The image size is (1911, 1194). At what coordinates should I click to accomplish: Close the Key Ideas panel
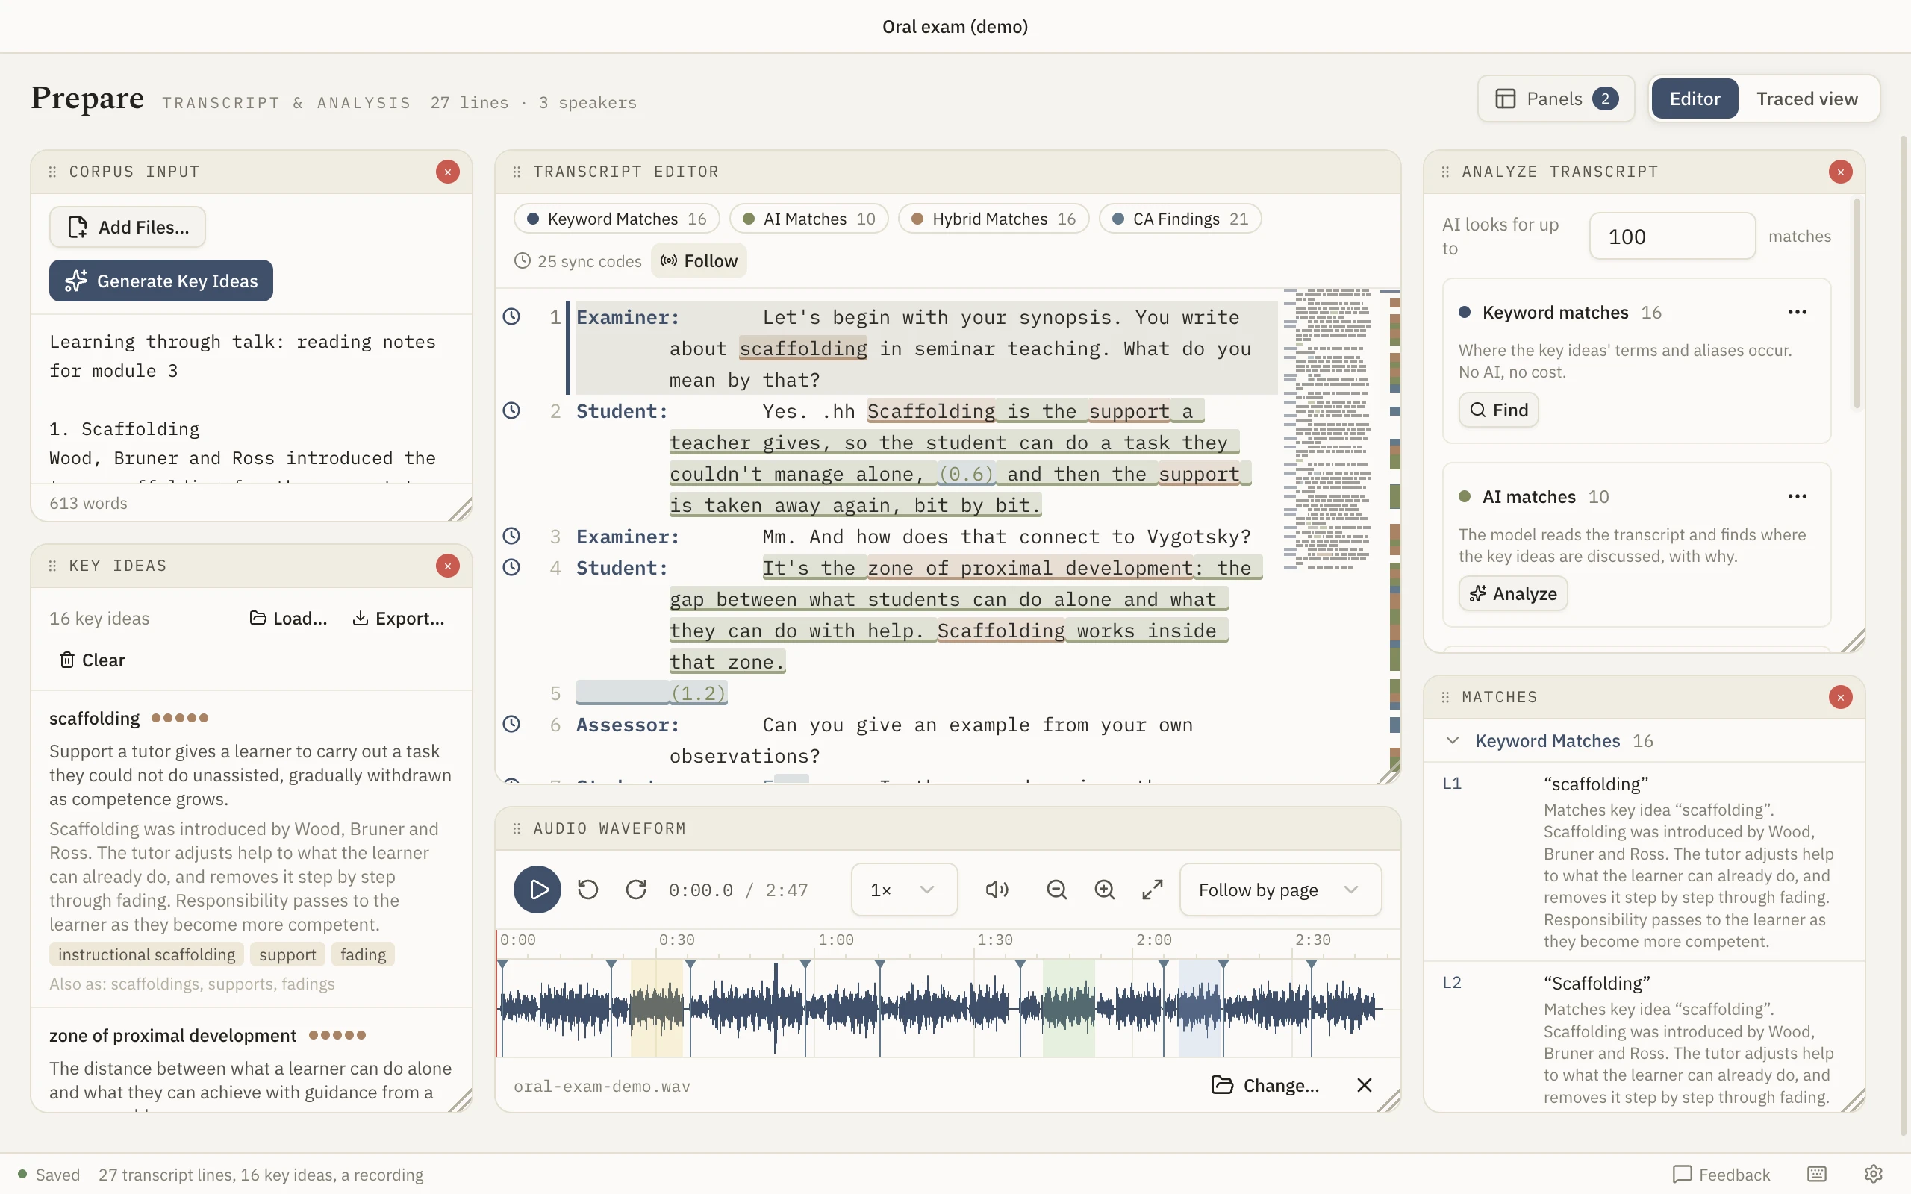point(448,566)
